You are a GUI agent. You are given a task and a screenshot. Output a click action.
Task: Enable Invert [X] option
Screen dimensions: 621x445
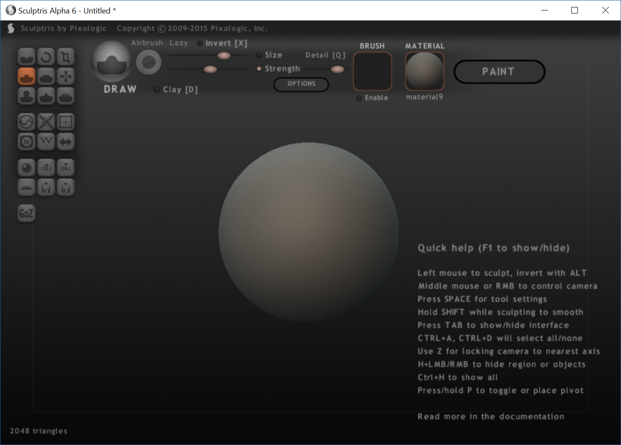click(x=222, y=43)
